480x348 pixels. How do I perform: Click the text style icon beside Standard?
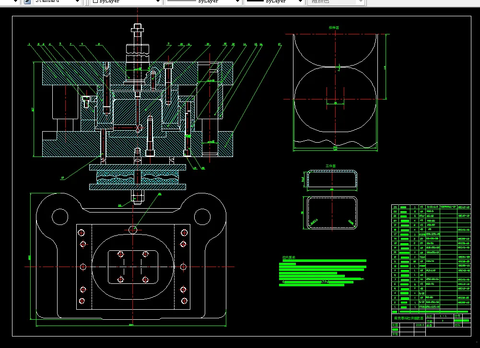tap(27, 1)
